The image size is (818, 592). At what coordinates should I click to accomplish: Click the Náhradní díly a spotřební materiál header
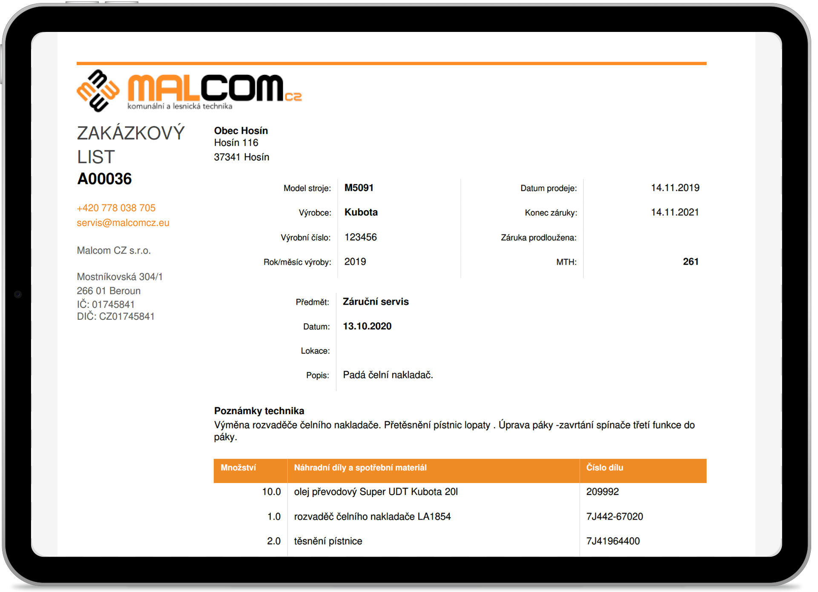[360, 468]
